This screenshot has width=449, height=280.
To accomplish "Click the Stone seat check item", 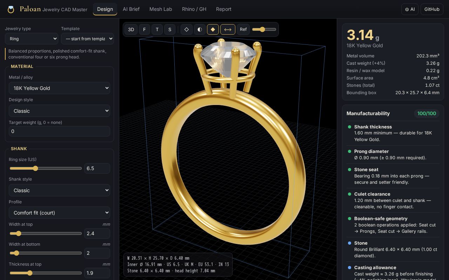I will pos(393,176).
